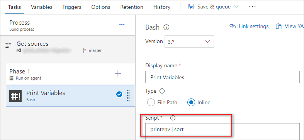Click the master branch icon

[x=84, y=51]
